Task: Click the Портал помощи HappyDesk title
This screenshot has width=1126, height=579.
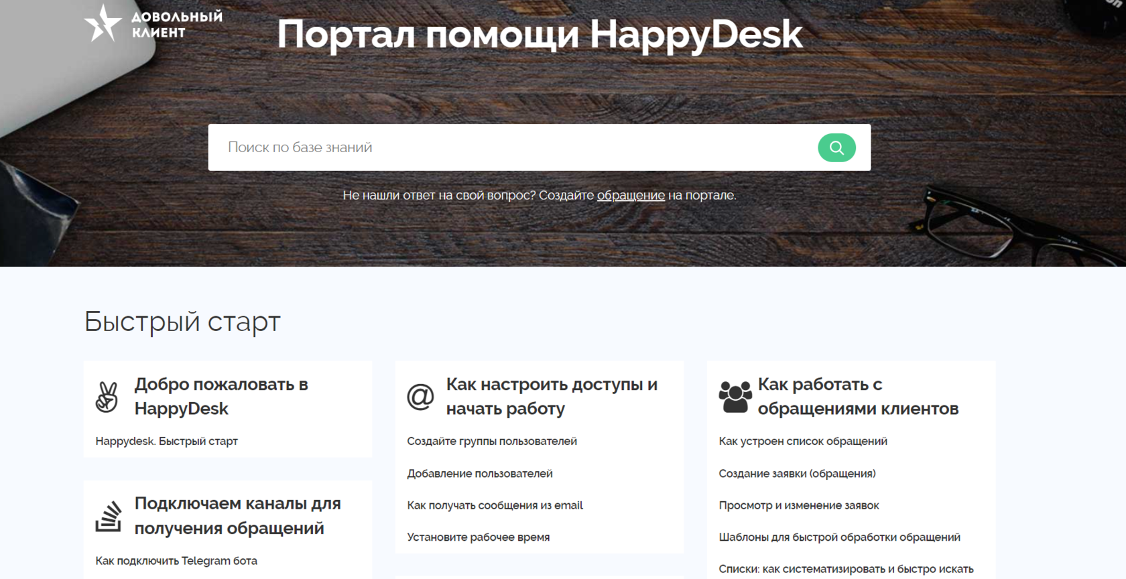Action: coord(540,34)
